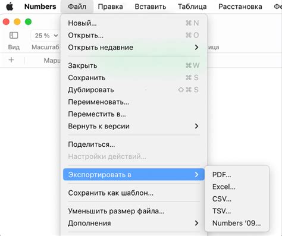This screenshot has height=236, width=282.
Task: Choose Сохранить menu item
Action: click(x=134, y=78)
